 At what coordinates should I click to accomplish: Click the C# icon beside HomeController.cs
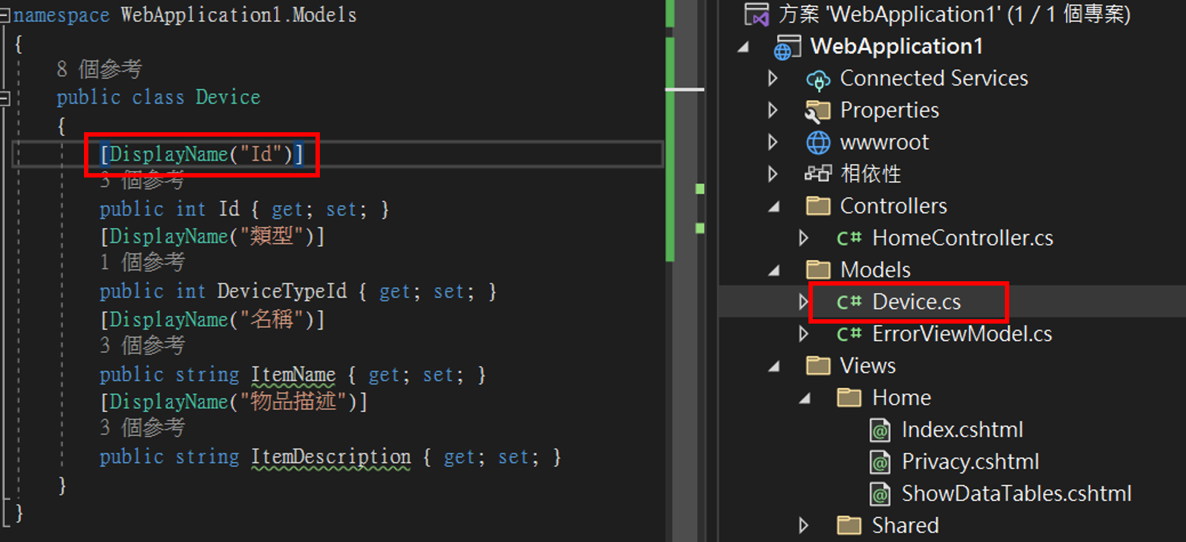[849, 238]
